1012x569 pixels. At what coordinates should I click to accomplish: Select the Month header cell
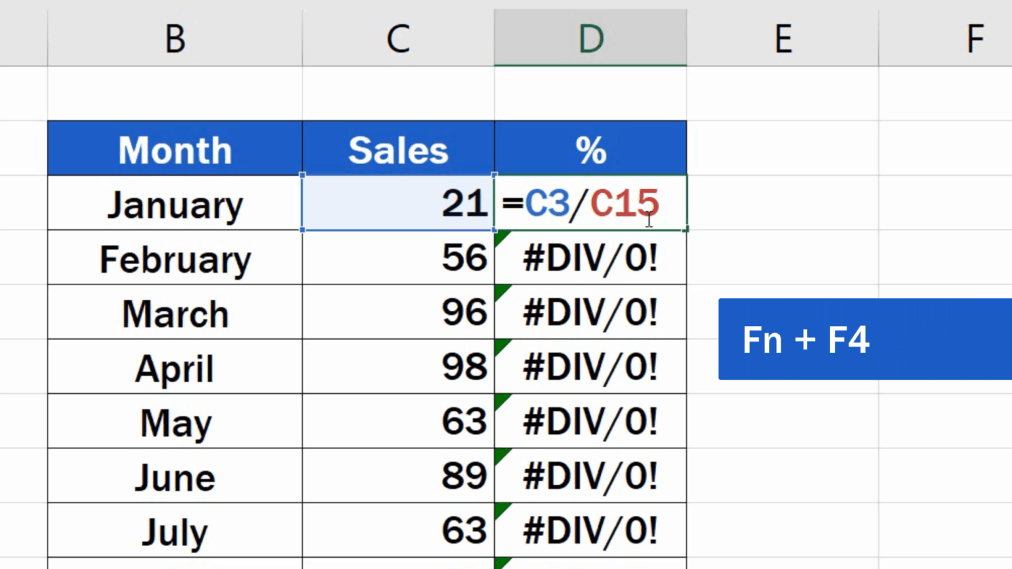175,149
